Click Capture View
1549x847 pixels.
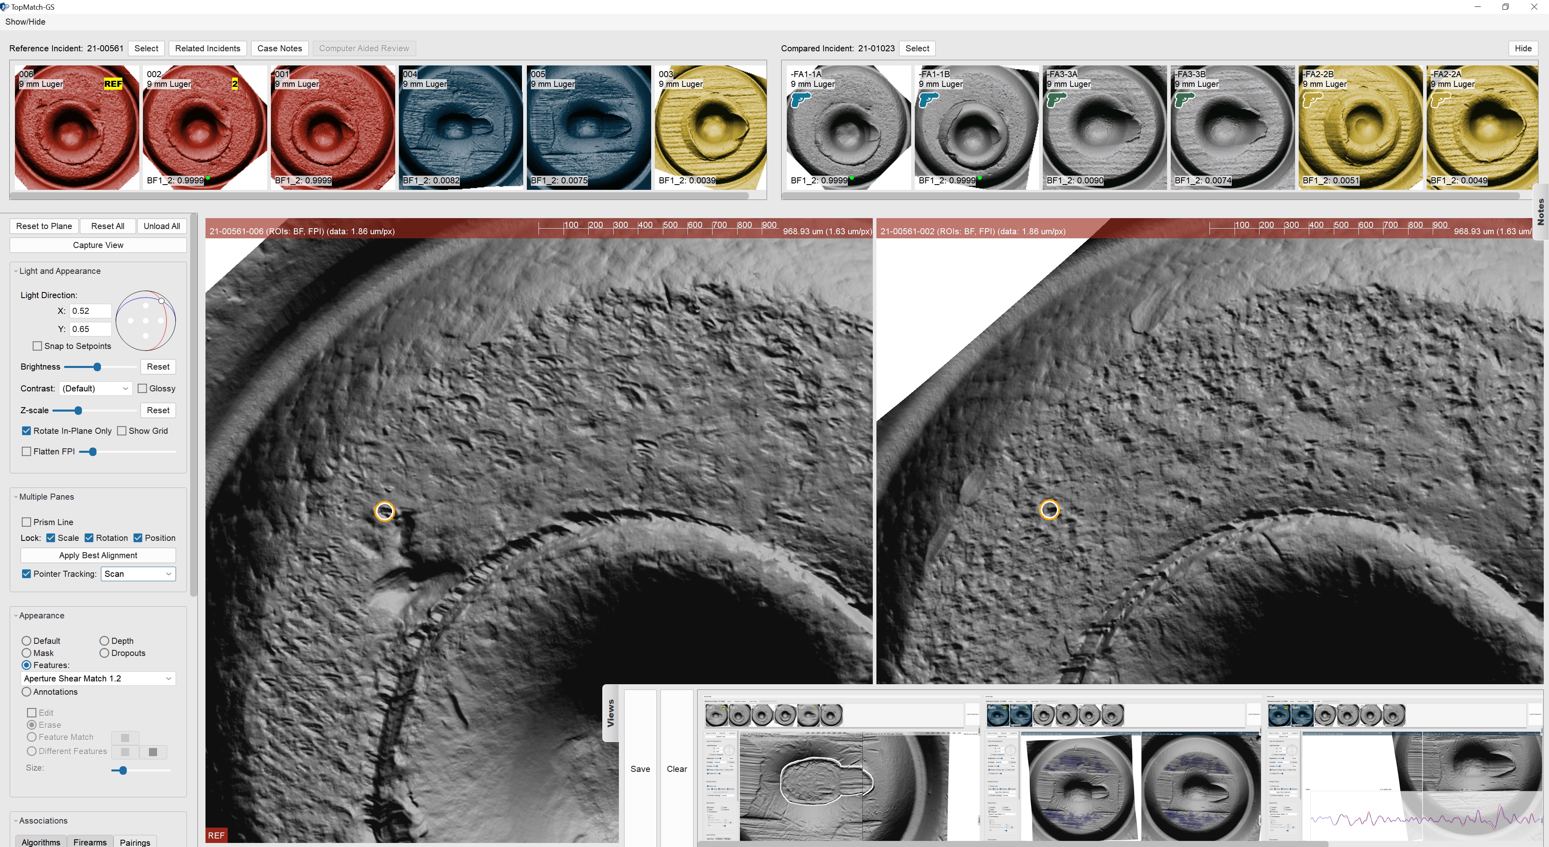pyautogui.click(x=98, y=246)
